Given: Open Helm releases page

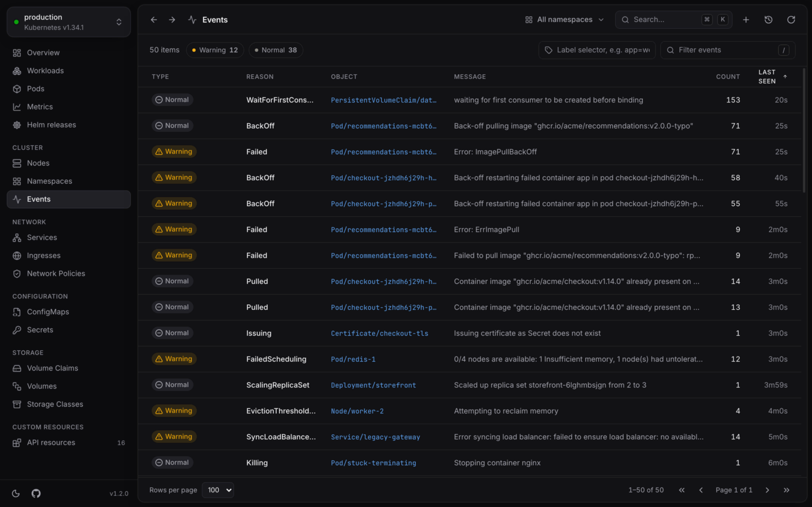Looking at the screenshot, I should tap(69, 125).
